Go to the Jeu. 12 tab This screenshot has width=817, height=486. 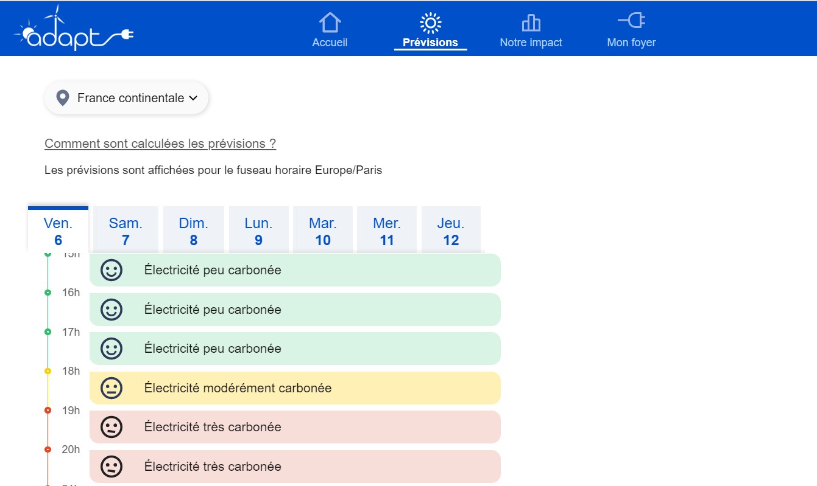(x=451, y=231)
